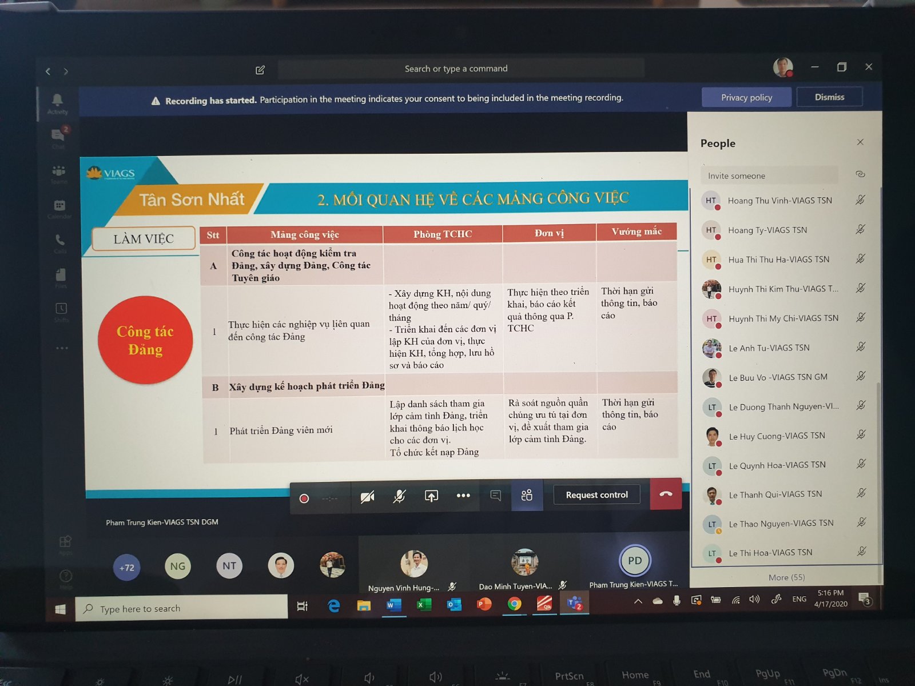This screenshot has width=915, height=686.
Task: Select Huynh Thi Kim Thu participant
Action: (785, 289)
